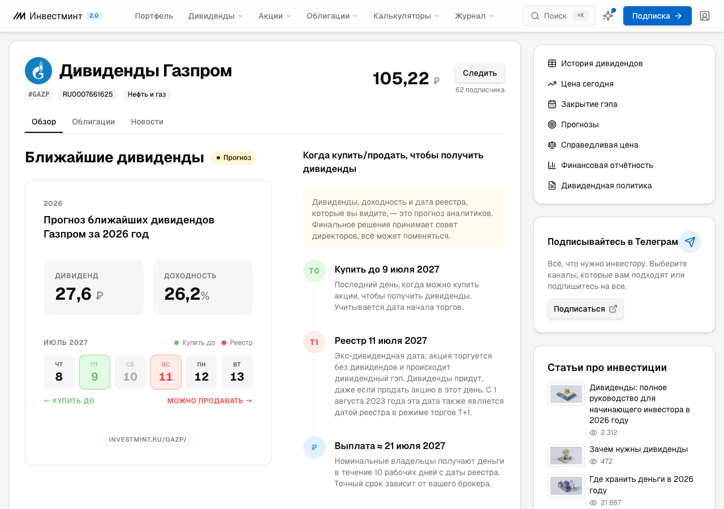Viewport: 724px width, 509px height.
Task: Click the calendar icon beside Закрытие гэпа
Action: [x=552, y=104]
